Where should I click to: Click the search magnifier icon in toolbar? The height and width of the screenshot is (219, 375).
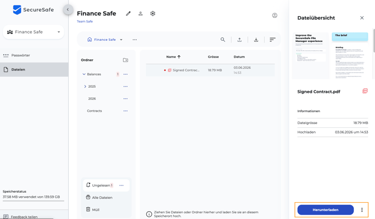click(x=223, y=40)
